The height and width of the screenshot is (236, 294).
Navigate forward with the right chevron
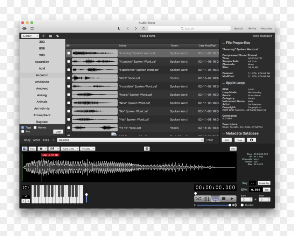pyautogui.click(x=136, y=28)
